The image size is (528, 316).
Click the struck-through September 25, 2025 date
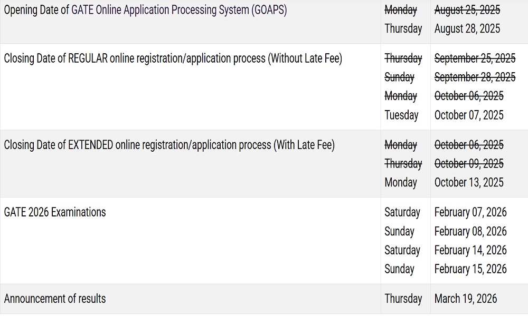475,58
